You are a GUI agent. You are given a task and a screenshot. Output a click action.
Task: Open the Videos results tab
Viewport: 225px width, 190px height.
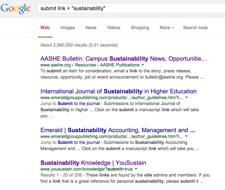[114, 27]
